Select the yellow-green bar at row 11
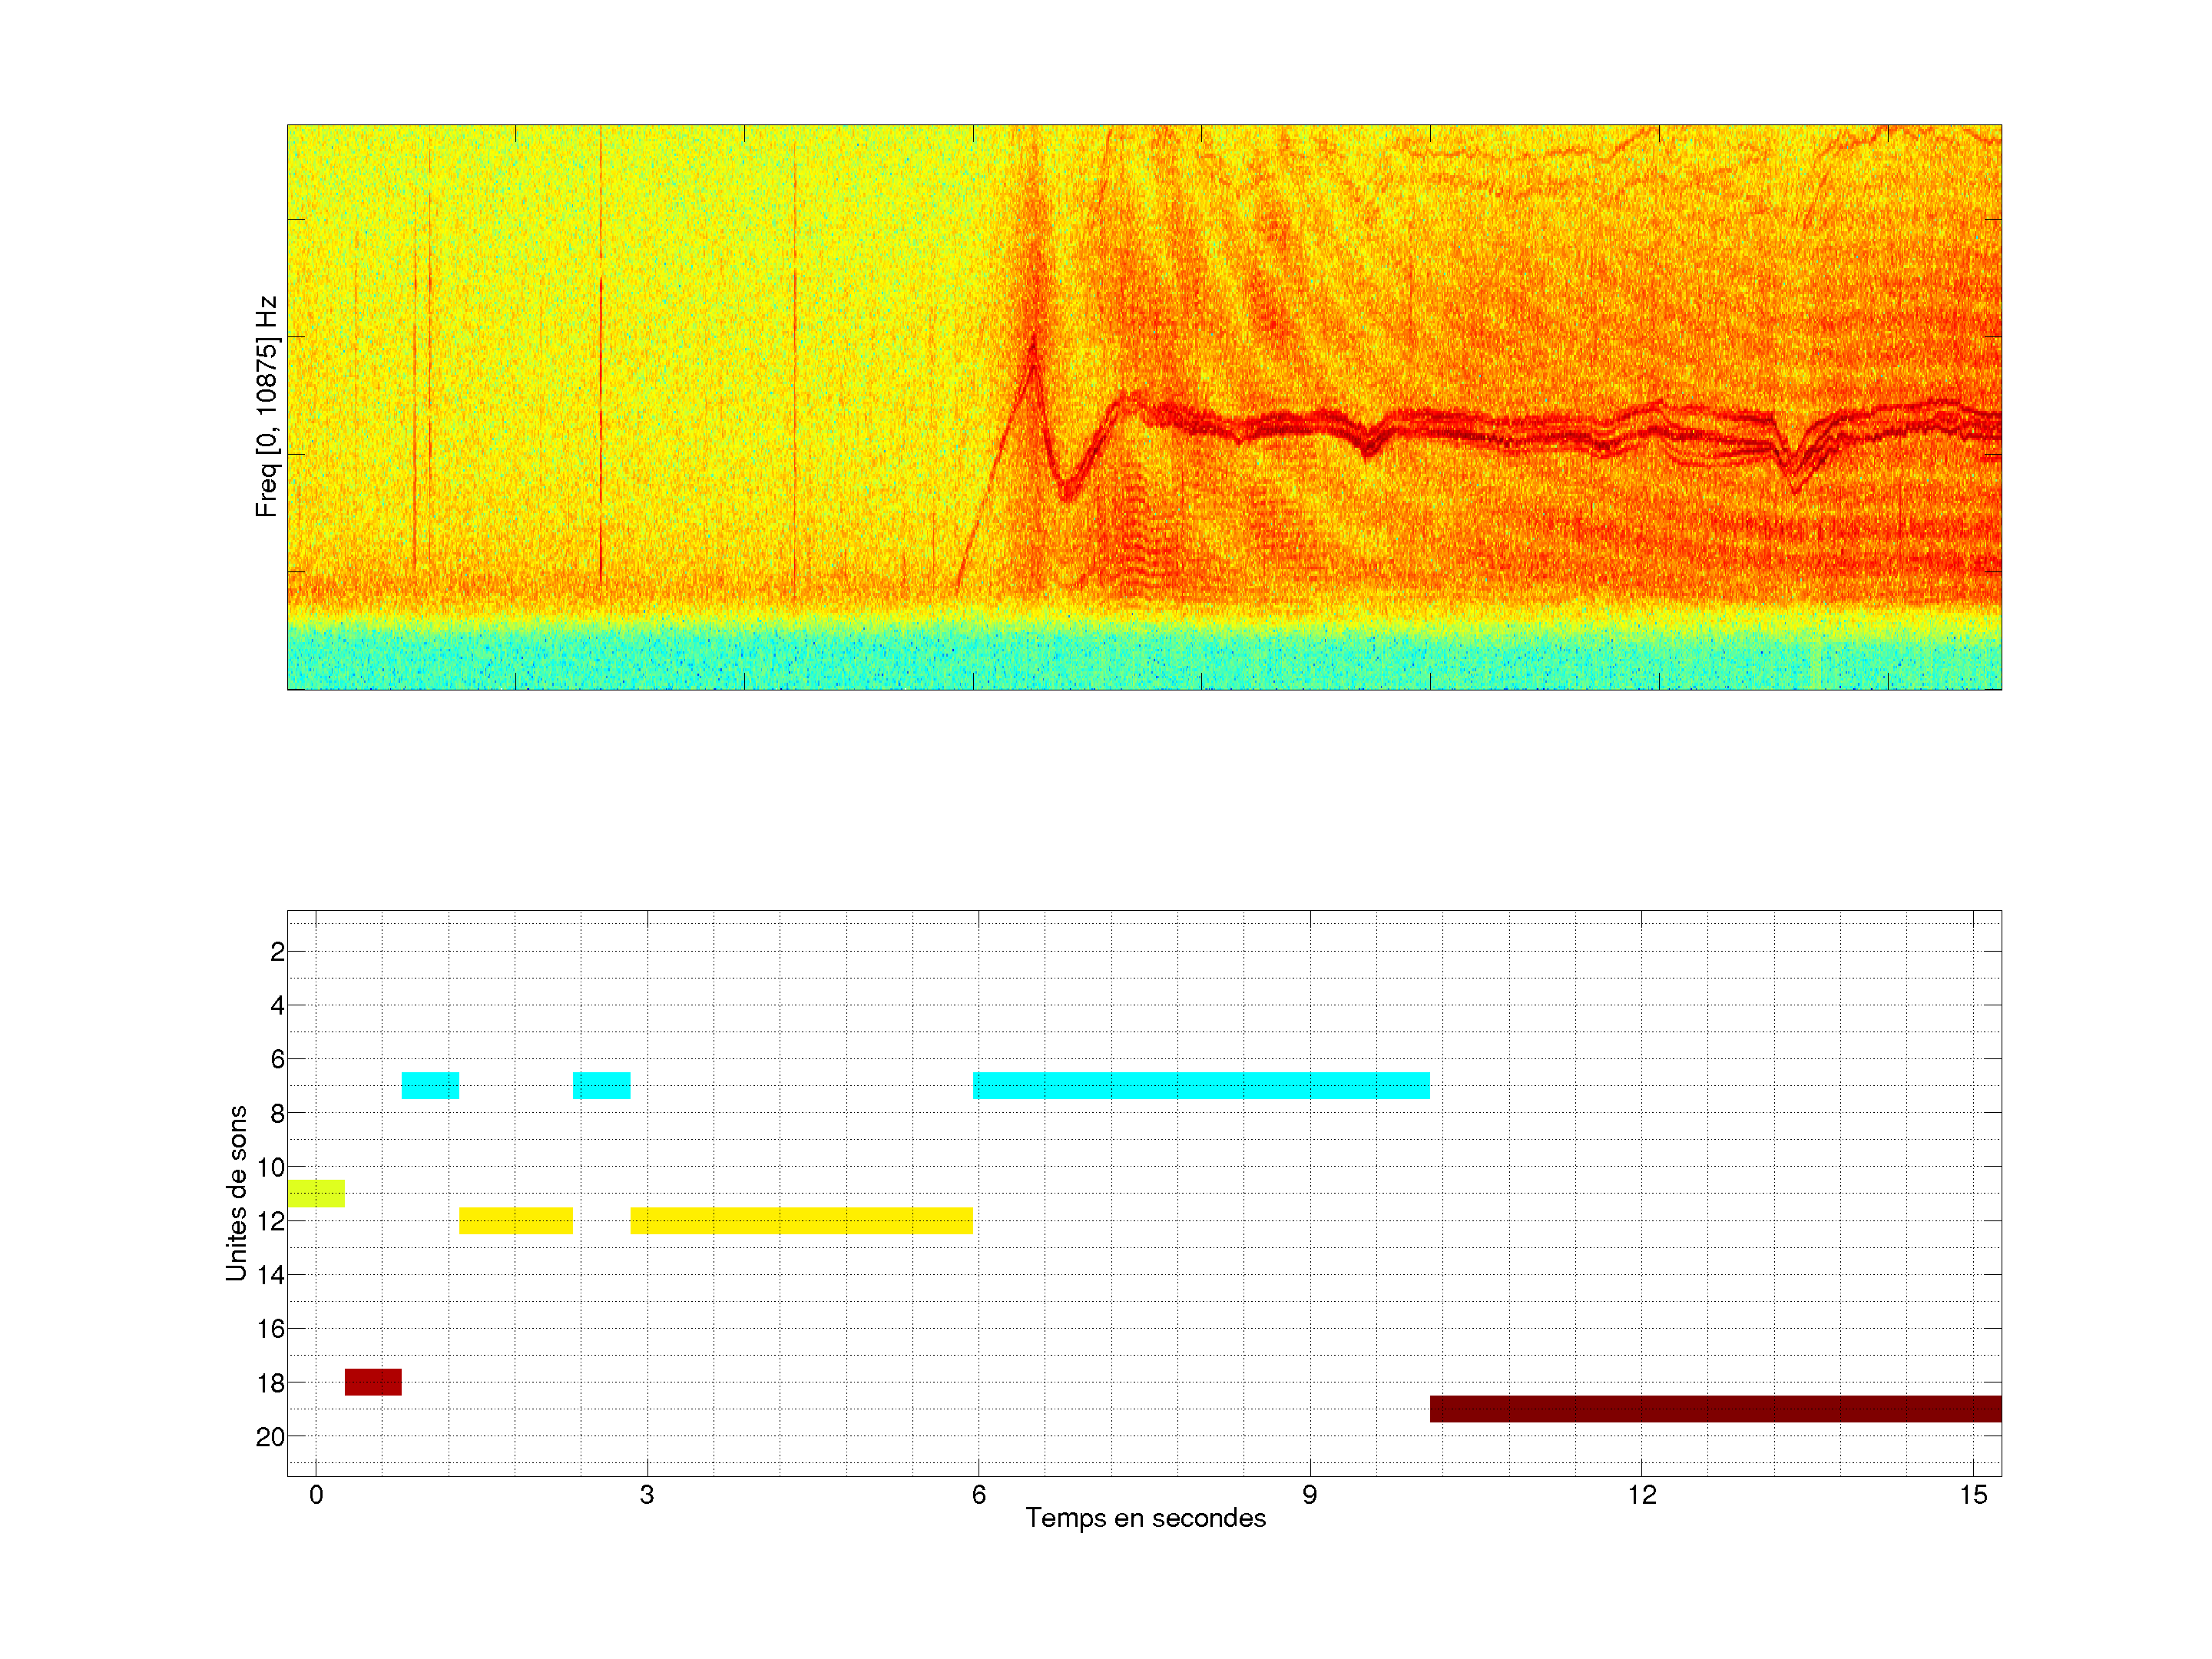This screenshot has height=1659, width=2212. 316,1193
